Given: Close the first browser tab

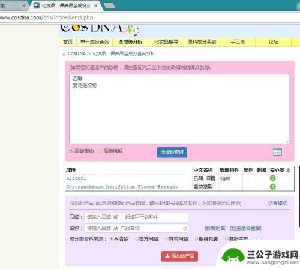Looking at the screenshot, I should (23, 5).
